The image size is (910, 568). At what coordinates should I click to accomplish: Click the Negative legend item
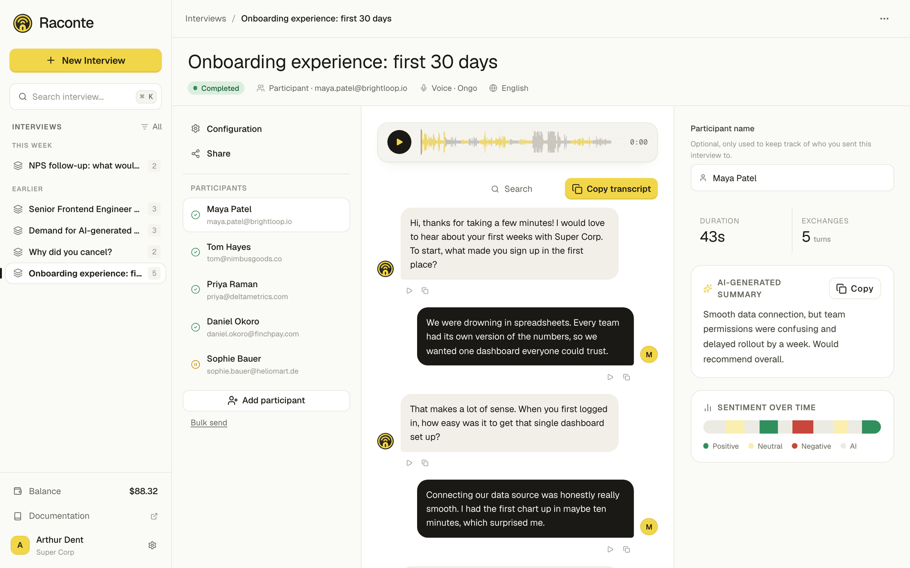(811, 446)
